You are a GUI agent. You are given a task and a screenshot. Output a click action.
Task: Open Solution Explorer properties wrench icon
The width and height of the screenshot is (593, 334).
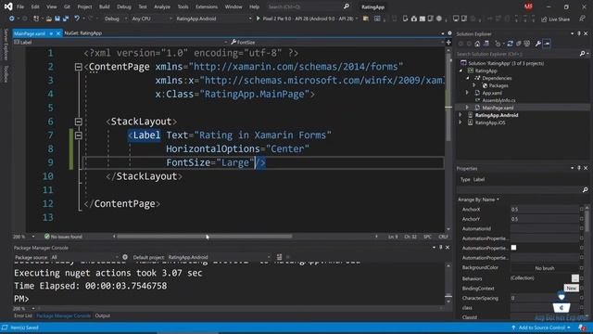[537, 44]
